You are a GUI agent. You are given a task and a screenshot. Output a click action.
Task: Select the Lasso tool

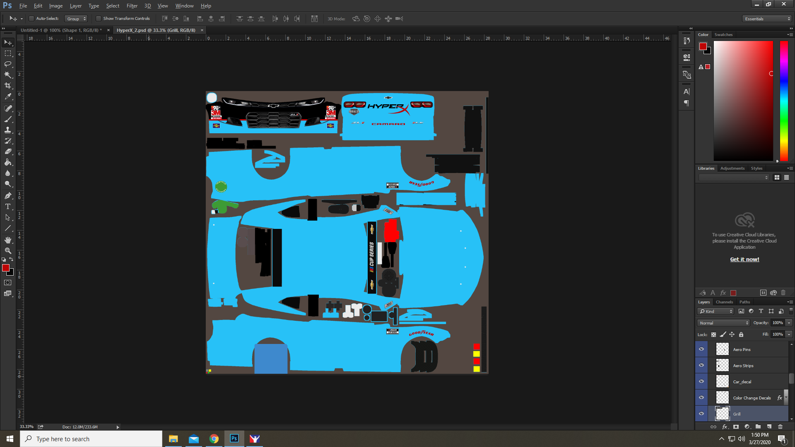pyautogui.click(x=7, y=64)
